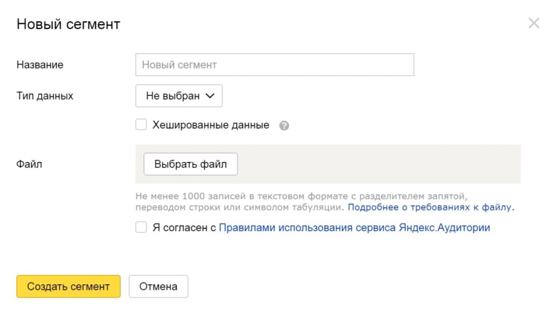557x313 pixels.
Task: Click the yellow Создать сегмент button
Action: [69, 286]
